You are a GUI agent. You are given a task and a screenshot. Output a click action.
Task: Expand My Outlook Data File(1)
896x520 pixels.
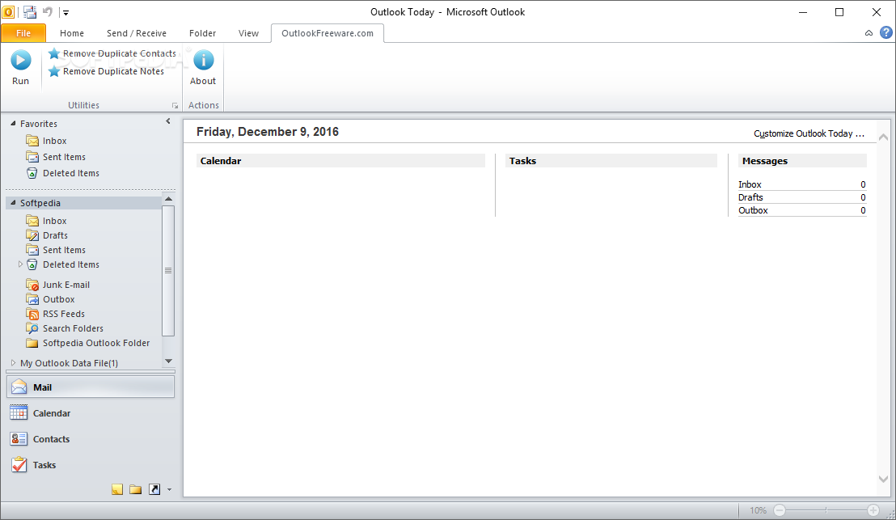point(13,363)
